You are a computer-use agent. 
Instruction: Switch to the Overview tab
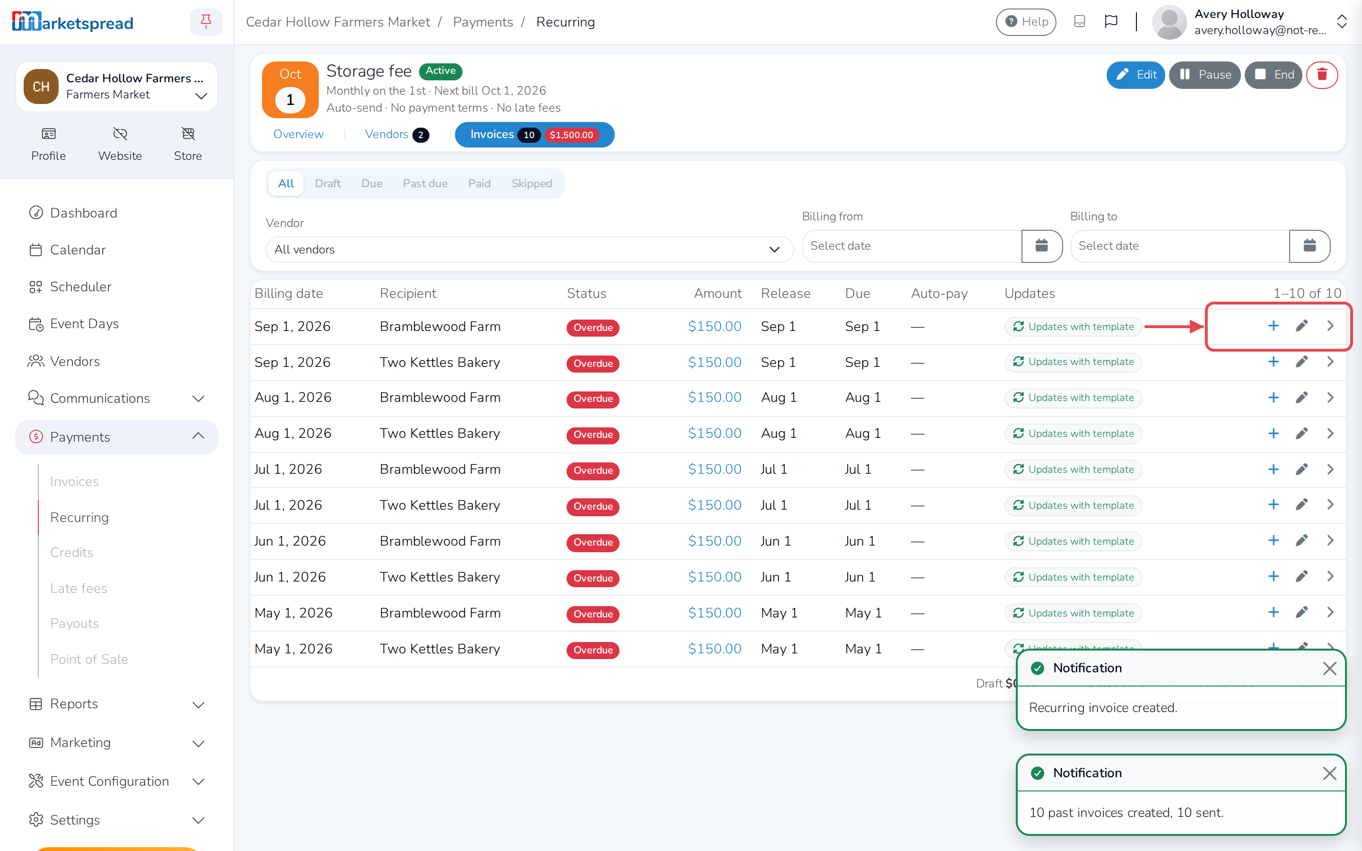[298, 135]
